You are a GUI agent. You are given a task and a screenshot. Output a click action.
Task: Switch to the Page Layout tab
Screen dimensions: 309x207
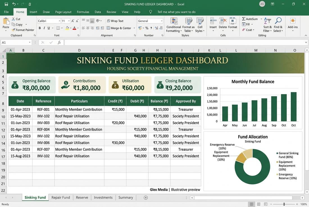tap(63, 12)
